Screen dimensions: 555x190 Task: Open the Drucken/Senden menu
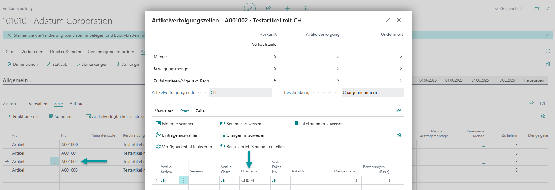(x=66, y=52)
